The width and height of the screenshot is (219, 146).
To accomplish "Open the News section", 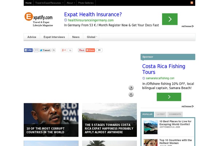I will [x=76, y=37].
